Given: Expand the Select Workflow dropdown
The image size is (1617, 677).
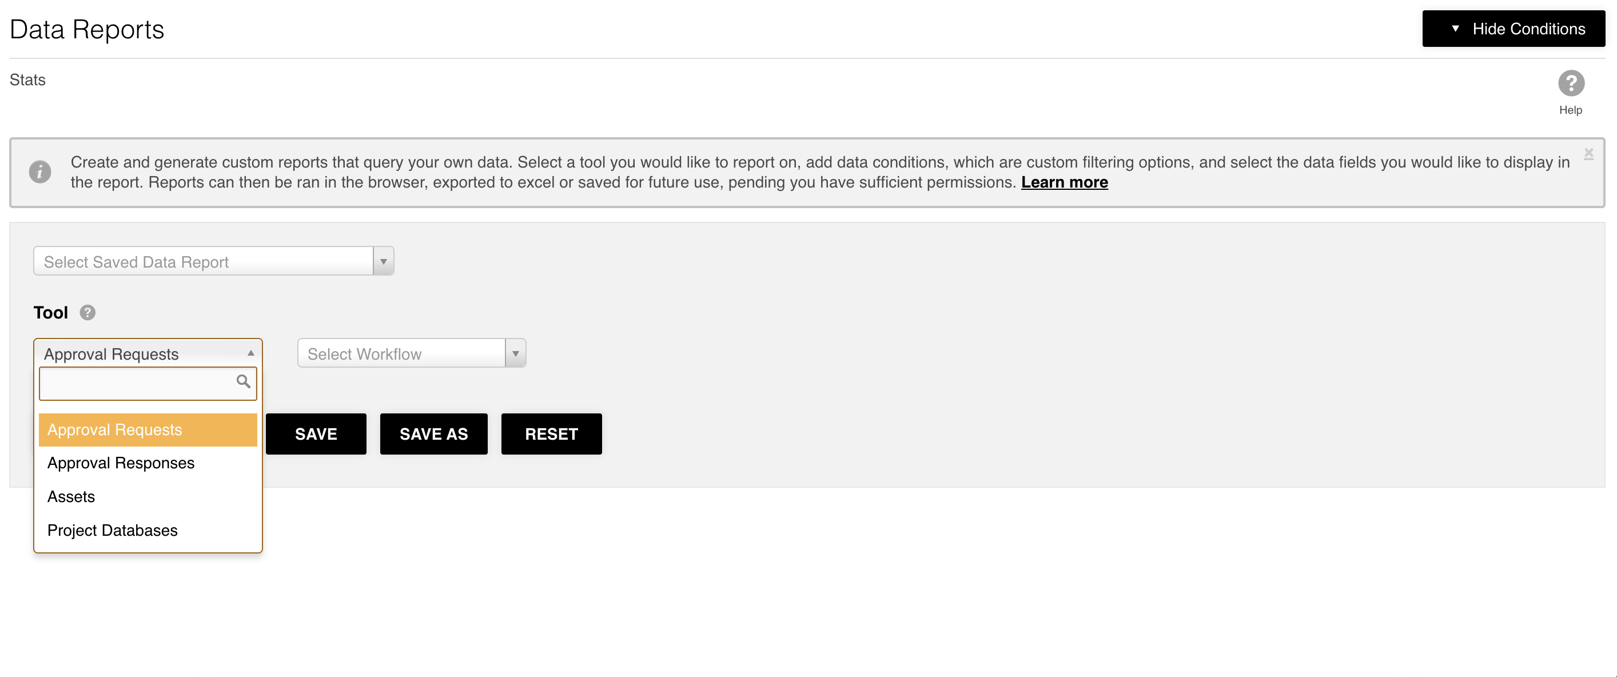Looking at the screenshot, I should point(411,353).
